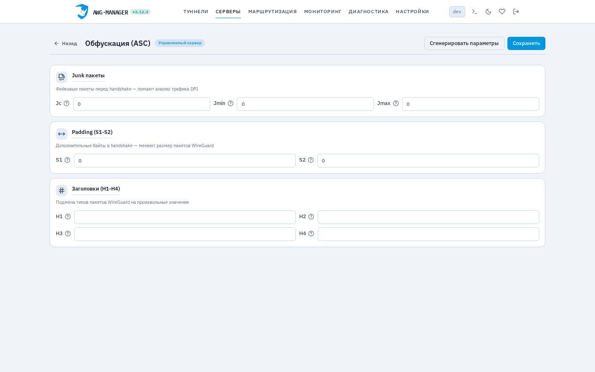
Task: Open the Мониторинг tab
Action: (323, 12)
